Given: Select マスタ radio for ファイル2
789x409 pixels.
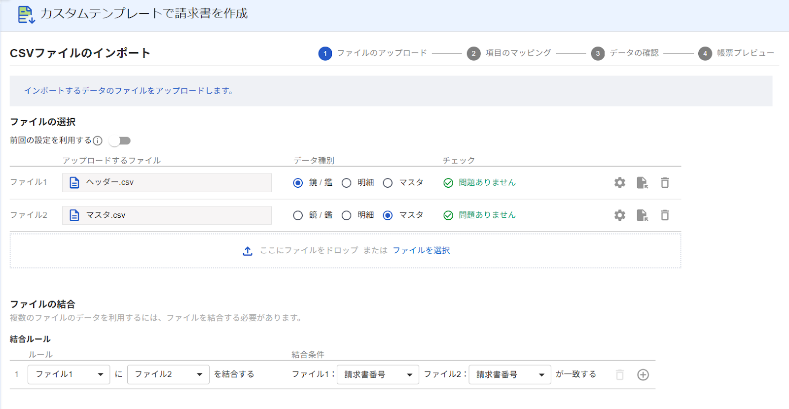Looking at the screenshot, I should pos(388,215).
